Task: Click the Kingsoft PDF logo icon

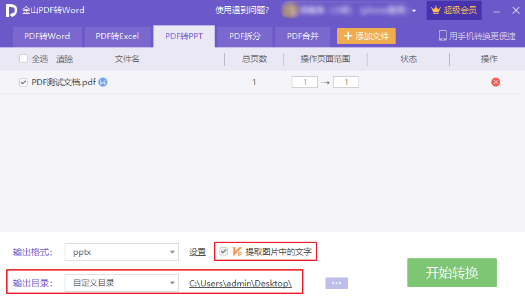Action: [x=11, y=10]
